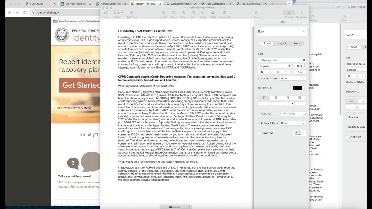
Task: Align text left in front window
Action: (264, 98)
